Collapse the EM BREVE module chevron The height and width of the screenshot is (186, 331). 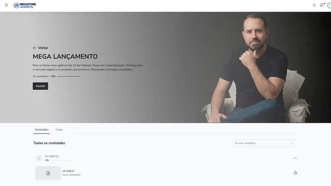295,158
